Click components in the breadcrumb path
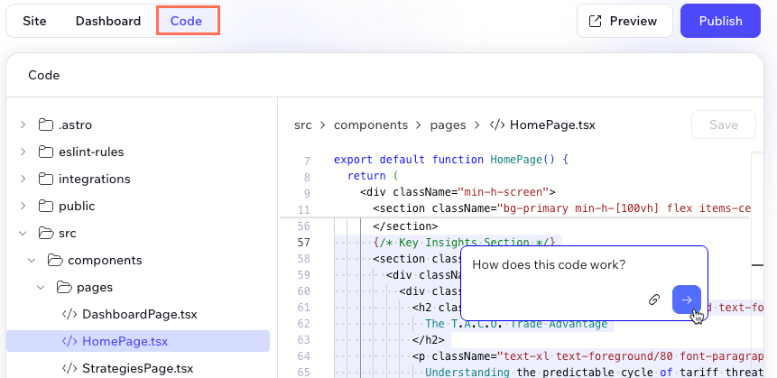 point(371,124)
